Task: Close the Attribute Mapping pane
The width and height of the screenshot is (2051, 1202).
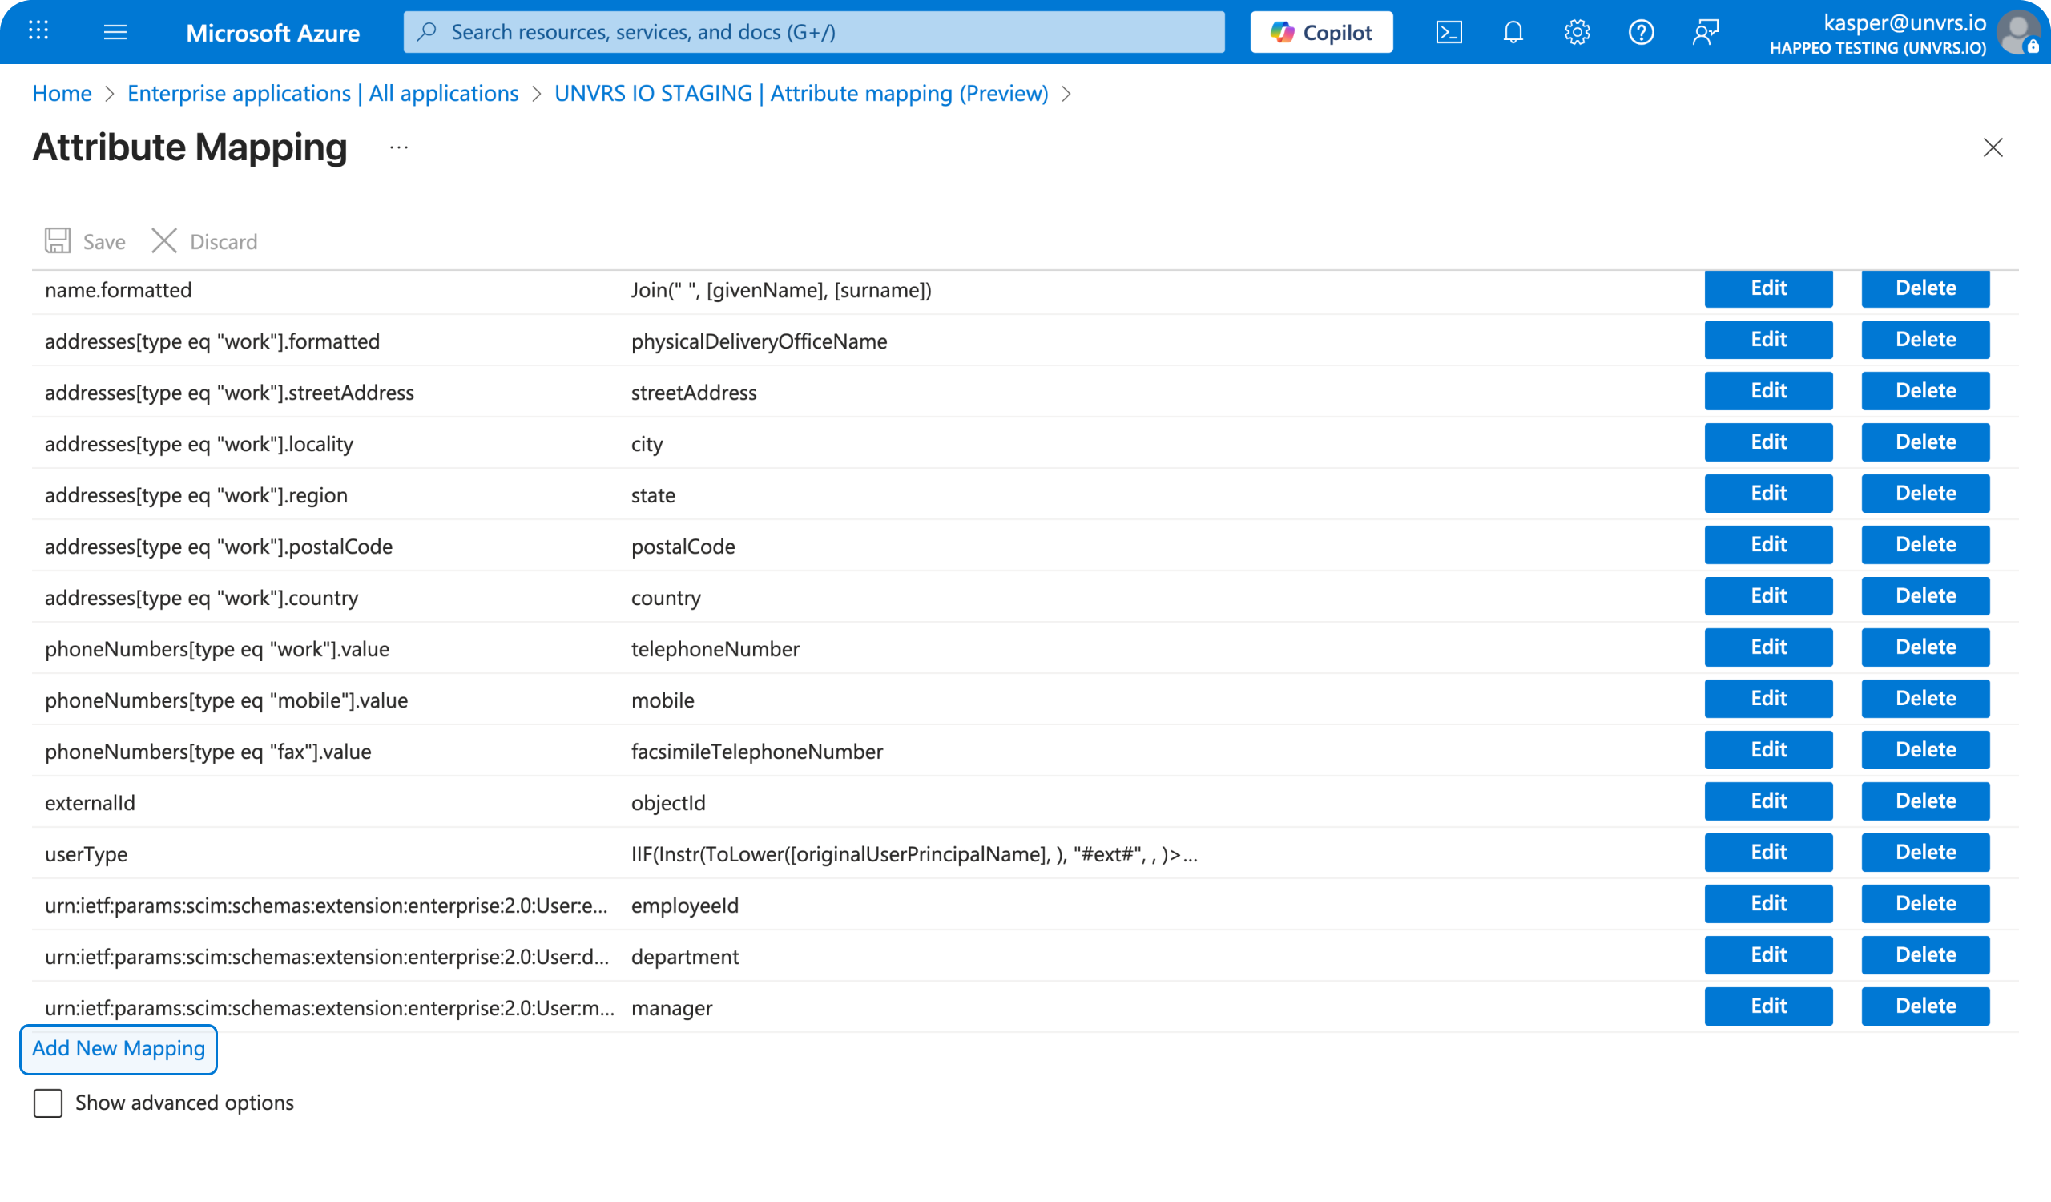Action: (x=1993, y=147)
